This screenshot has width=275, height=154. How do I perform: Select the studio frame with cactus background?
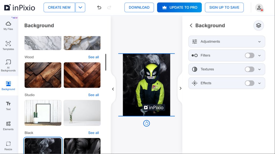[x=43, y=113]
